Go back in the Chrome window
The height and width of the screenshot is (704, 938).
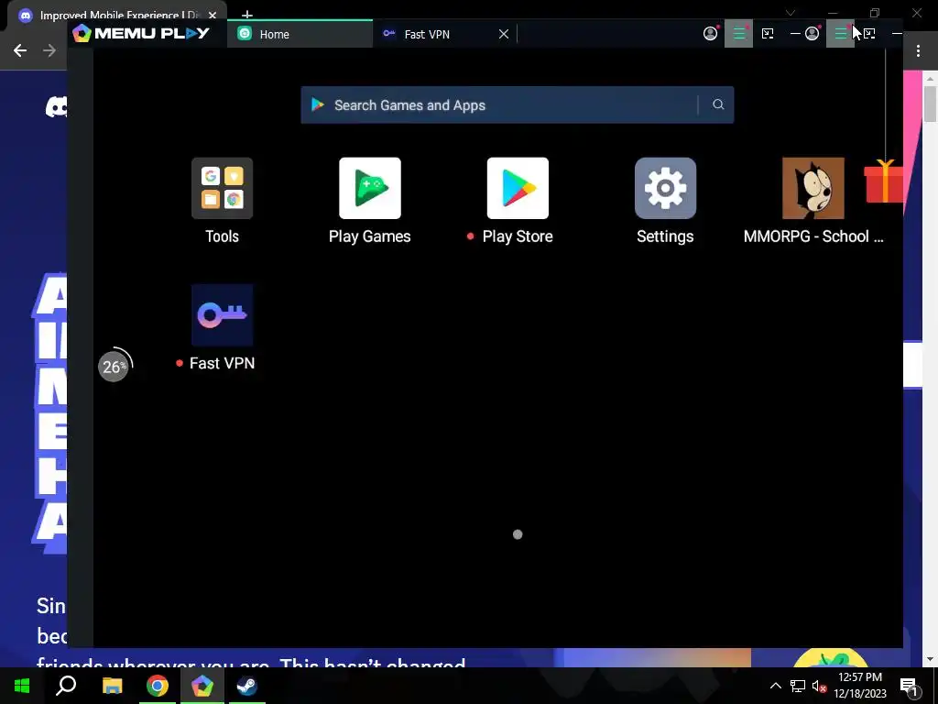[20, 50]
